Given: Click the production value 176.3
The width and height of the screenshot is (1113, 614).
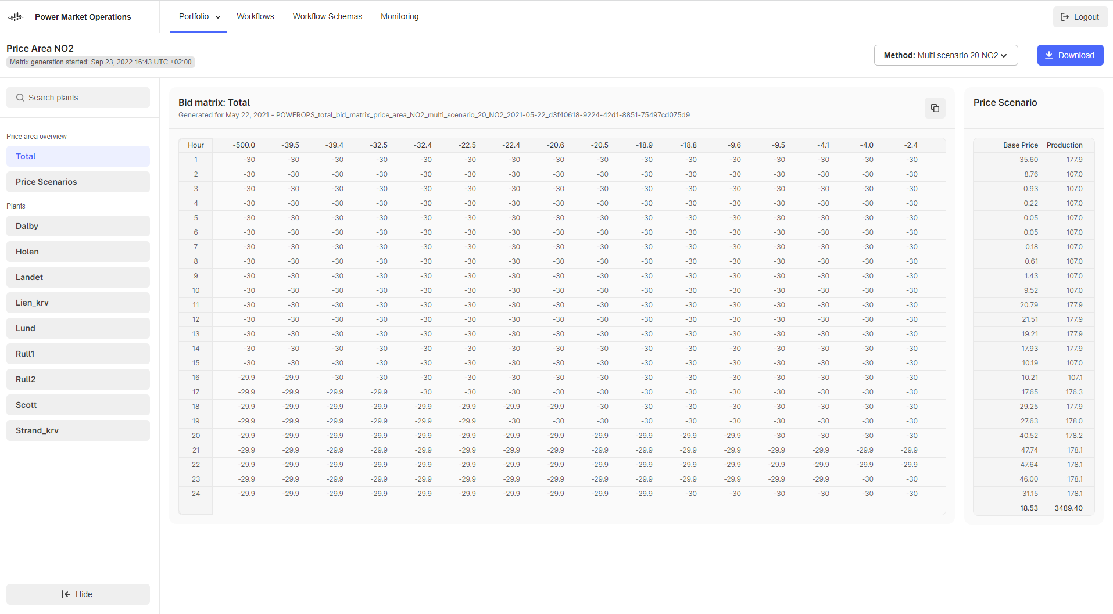Looking at the screenshot, I should [x=1074, y=392].
